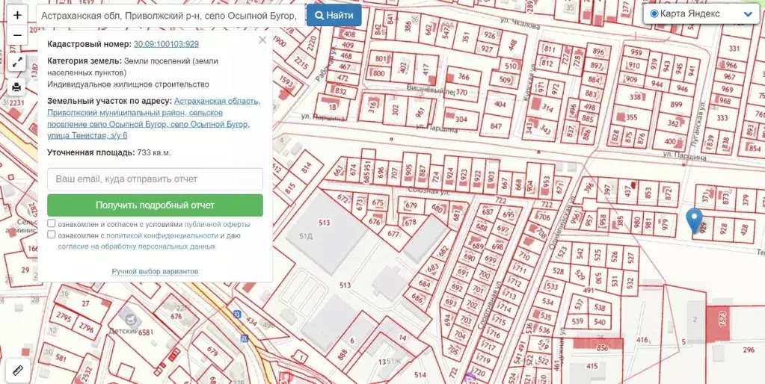Viewport: 765px width, 384px height.
Task: Click the parcel labeled 980
Action: click(636, 223)
